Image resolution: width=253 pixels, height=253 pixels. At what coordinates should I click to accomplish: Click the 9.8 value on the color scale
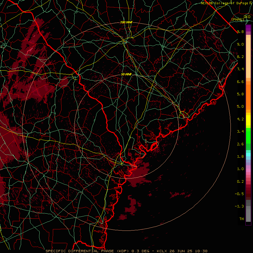click(x=240, y=31)
